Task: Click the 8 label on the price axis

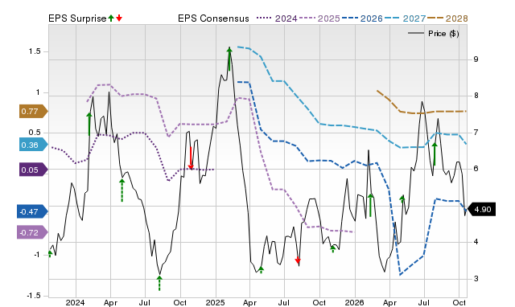Action: [x=476, y=96]
